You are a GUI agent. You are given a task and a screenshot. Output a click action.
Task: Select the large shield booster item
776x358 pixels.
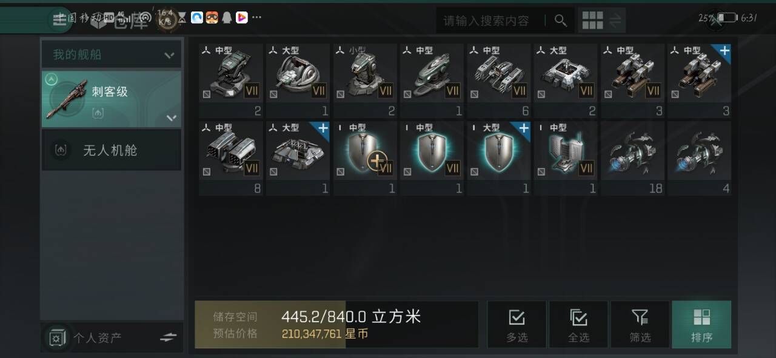tap(498, 157)
